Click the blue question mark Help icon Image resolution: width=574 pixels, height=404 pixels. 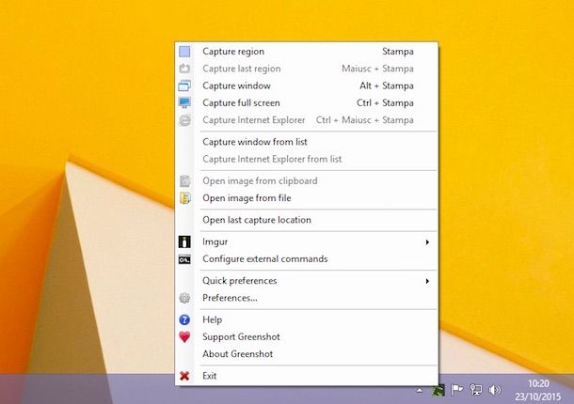tap(184, 319)
